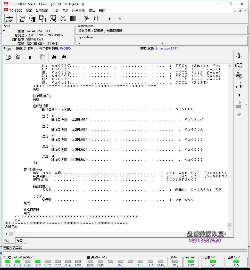
Task: Toggle the power switch icon in right sidebar
Action: point(239,85)
